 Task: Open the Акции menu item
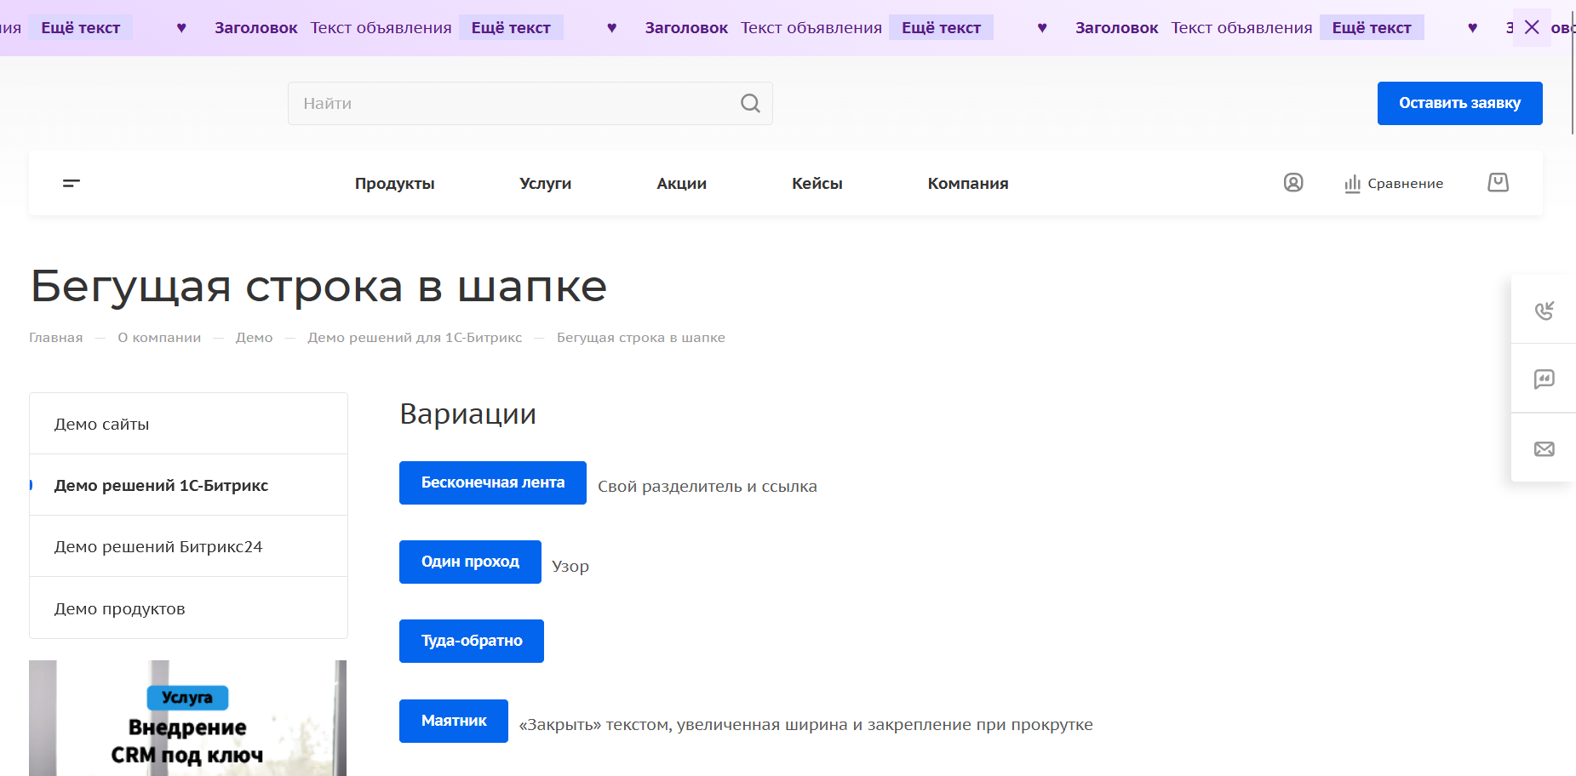[x=682, y=183]
